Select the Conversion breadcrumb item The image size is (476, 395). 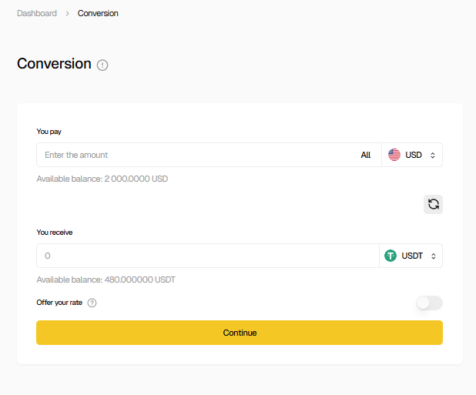(x=98, y=13)
